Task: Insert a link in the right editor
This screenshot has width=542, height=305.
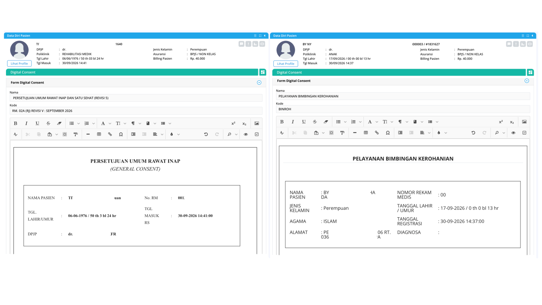Action: coord(377,133)
